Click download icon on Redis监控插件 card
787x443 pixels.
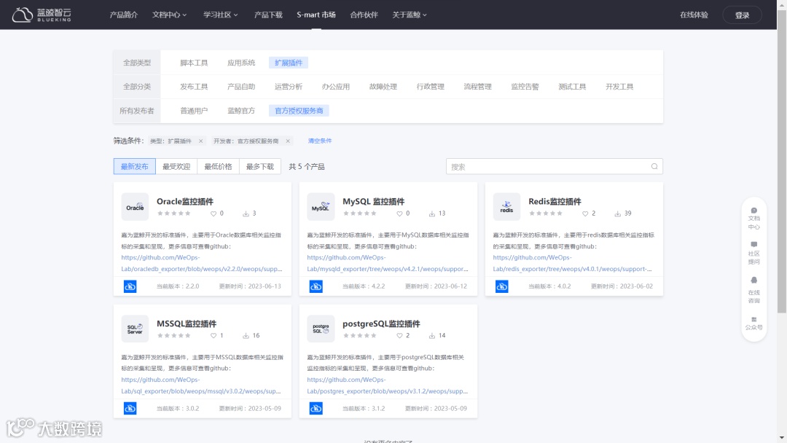(x=618, y=213)
